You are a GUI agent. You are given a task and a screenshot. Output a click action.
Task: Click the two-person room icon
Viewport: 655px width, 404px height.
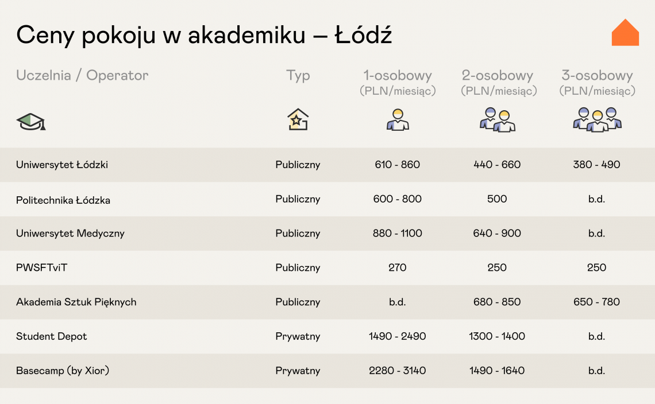(x=497, y=119)
